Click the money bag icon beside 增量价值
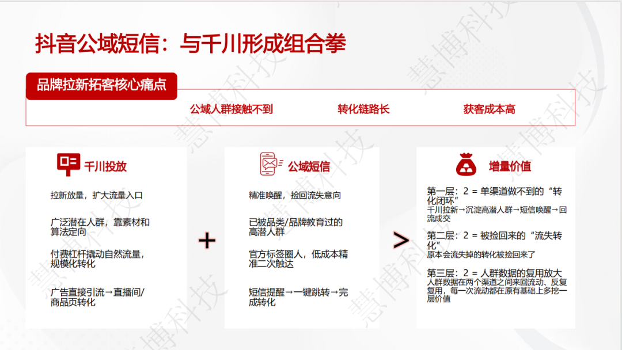 point(466,165)
